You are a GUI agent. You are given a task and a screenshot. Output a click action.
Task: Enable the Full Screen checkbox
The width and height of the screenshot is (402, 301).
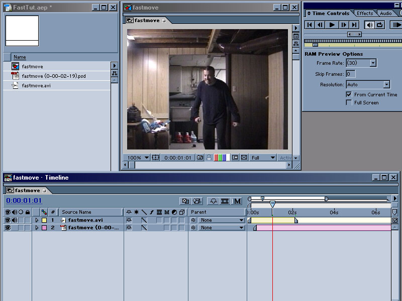tap(349, 102)
